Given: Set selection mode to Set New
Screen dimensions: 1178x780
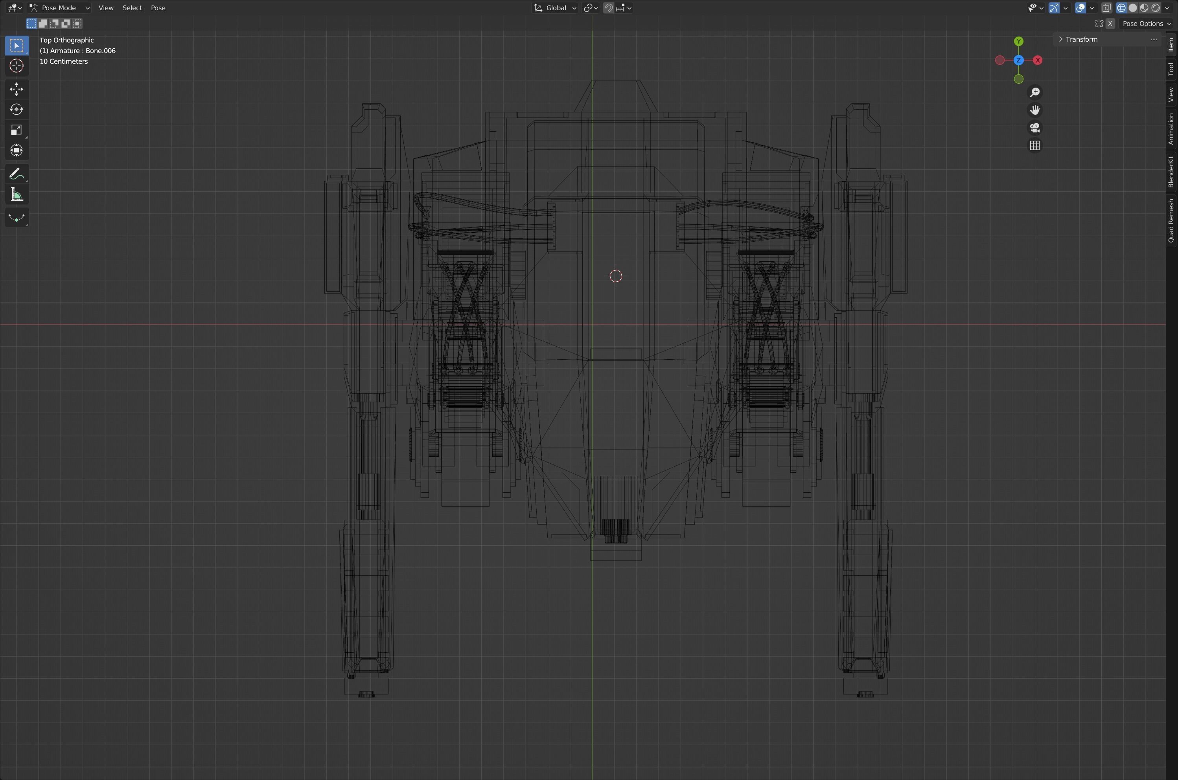Looking at the screenshot, I should point(31,23).
